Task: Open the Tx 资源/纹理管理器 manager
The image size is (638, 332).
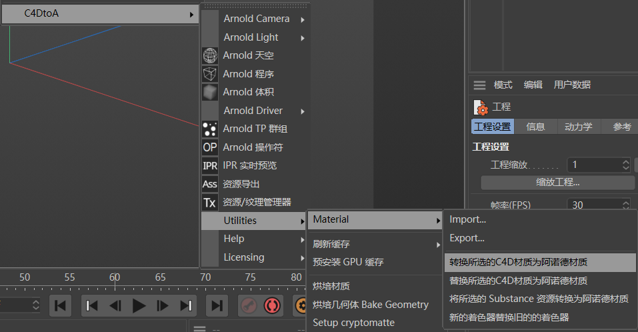Action: 254,202
